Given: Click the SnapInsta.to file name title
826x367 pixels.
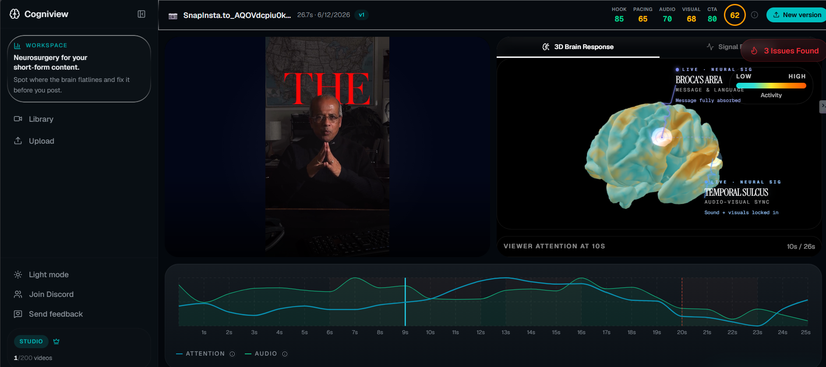Looking at the screenshot, I should pos(237,15).
